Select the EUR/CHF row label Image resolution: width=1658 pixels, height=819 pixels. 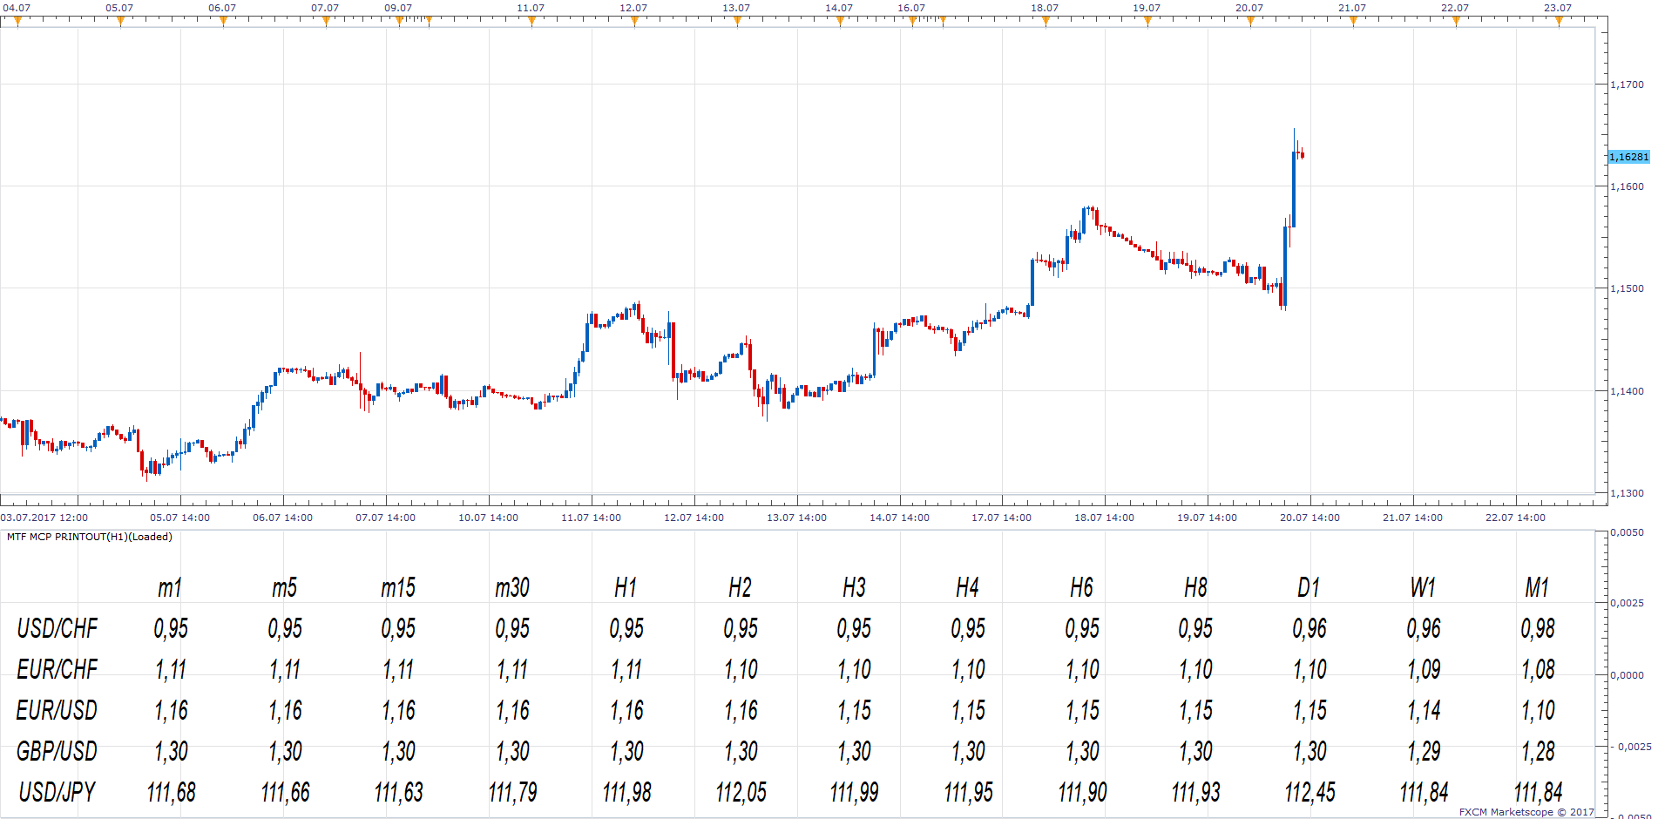(58, 670)
